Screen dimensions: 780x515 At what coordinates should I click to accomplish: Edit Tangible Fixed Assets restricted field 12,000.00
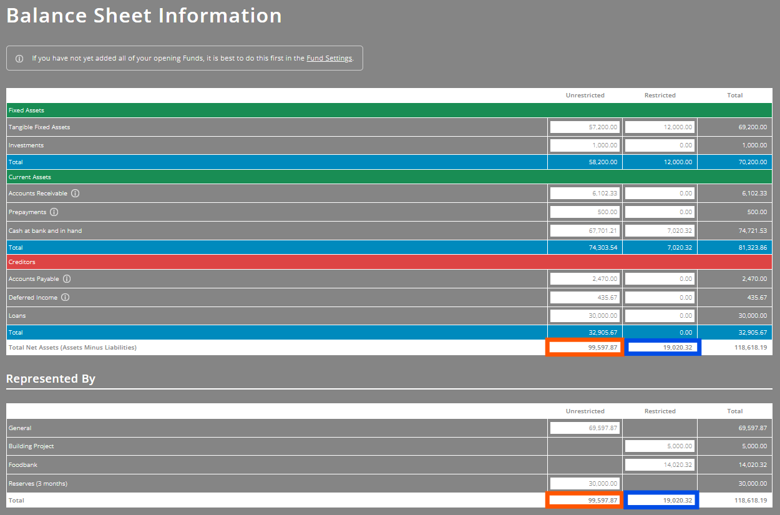coord(660,127)
